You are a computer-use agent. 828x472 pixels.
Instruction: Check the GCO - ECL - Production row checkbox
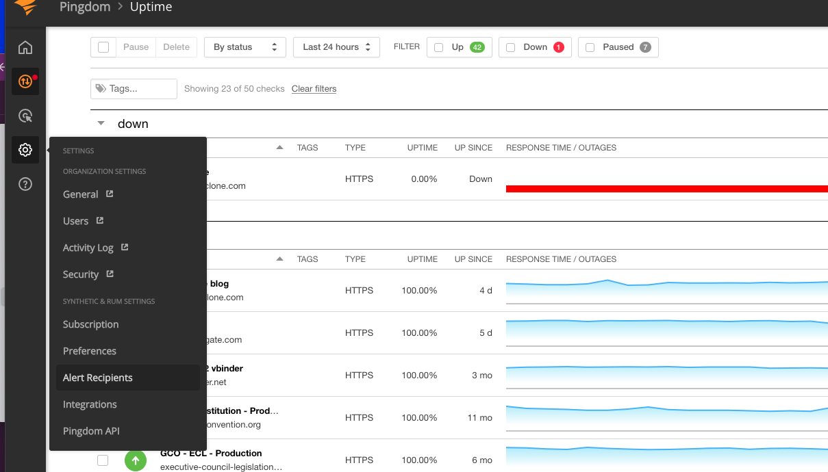point(103,460)
